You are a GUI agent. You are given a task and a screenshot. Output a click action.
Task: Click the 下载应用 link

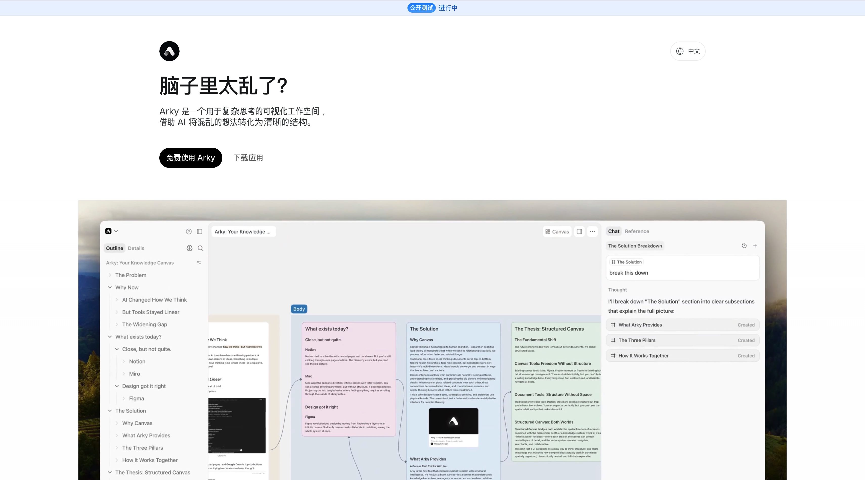click(248, 158)
